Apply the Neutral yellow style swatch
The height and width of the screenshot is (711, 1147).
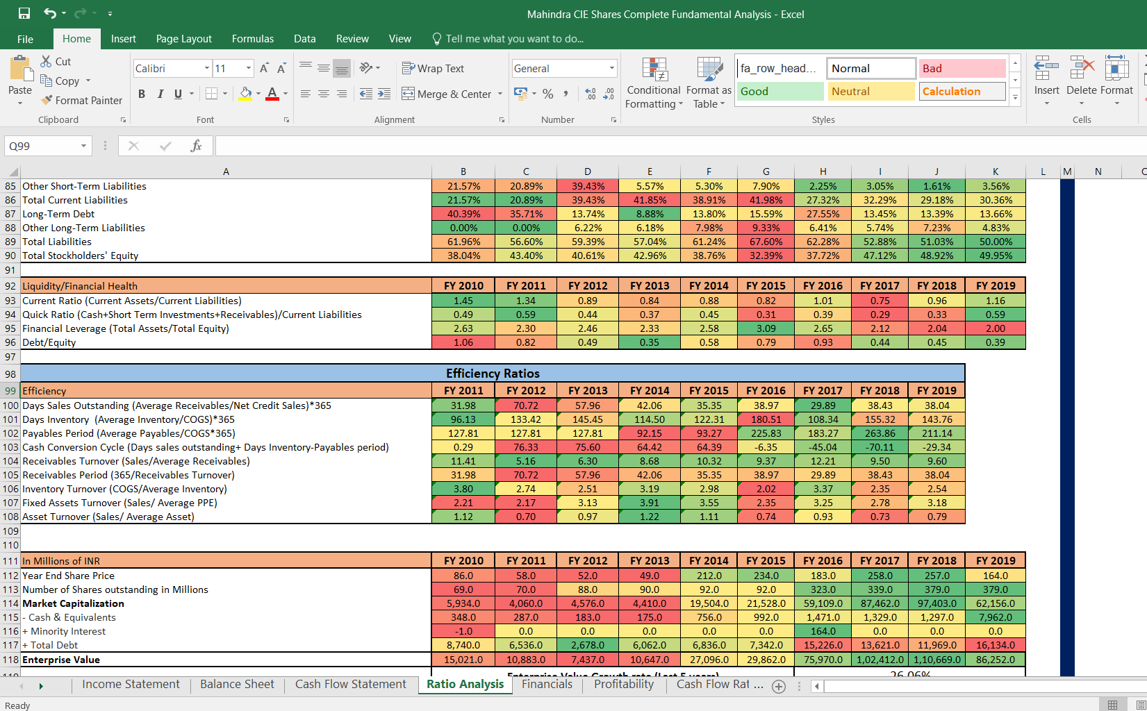(870, 91)
